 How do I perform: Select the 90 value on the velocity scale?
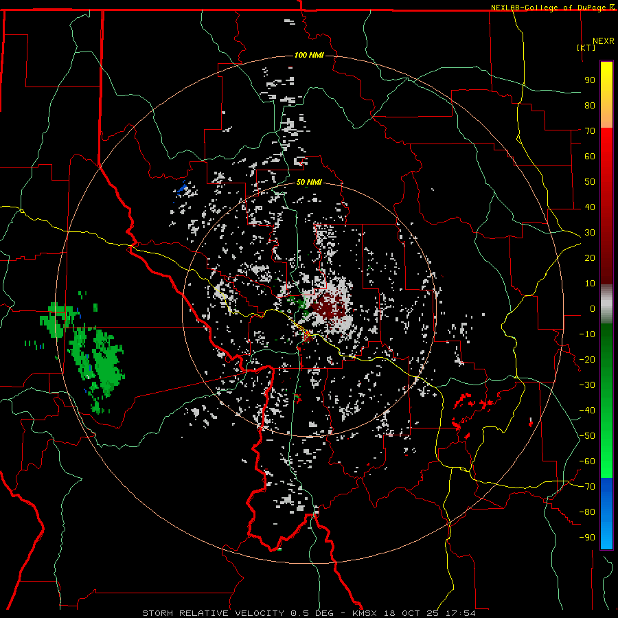[x=590, y=80]
